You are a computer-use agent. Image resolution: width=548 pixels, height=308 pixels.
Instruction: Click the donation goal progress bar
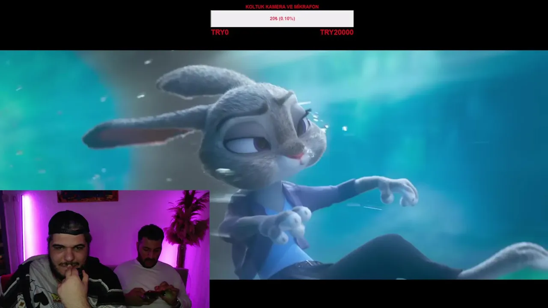tap(282, 19)
